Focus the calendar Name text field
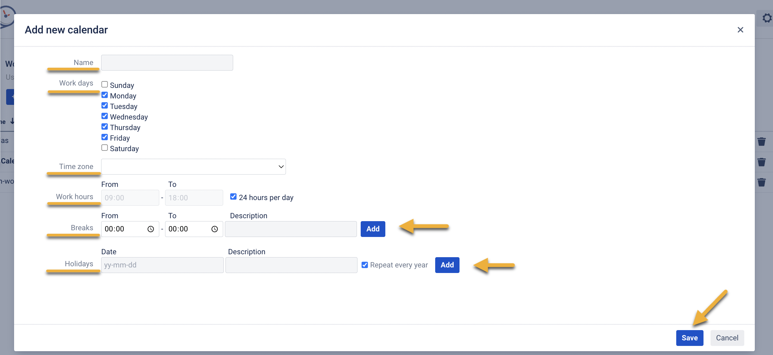 [x=167, y=63]
